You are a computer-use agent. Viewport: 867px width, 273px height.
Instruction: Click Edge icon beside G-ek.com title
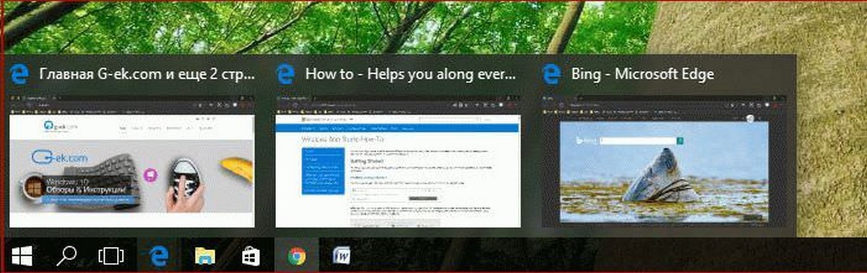(20, 74)
